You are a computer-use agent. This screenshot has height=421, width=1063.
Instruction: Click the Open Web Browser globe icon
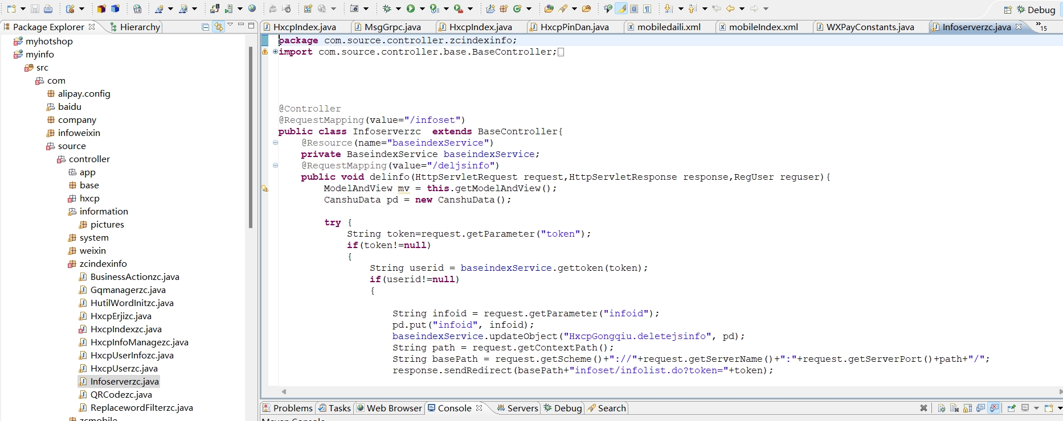252,9
